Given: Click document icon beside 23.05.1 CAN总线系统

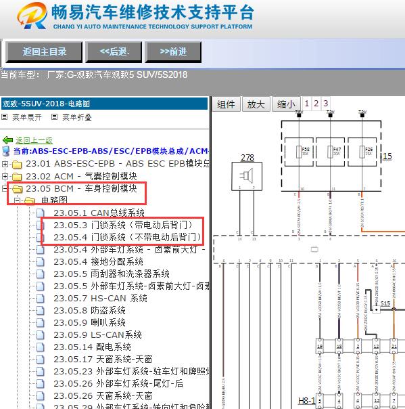Looking at the screenshot, I should coord(41,213).
